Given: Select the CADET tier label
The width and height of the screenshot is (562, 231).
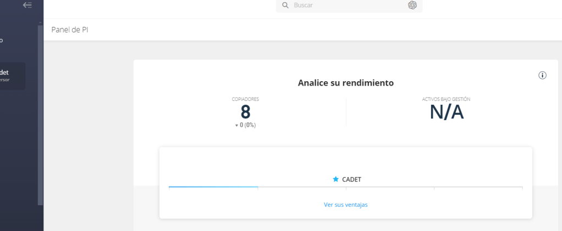Looking at the screenshot, I should point(351,179).
